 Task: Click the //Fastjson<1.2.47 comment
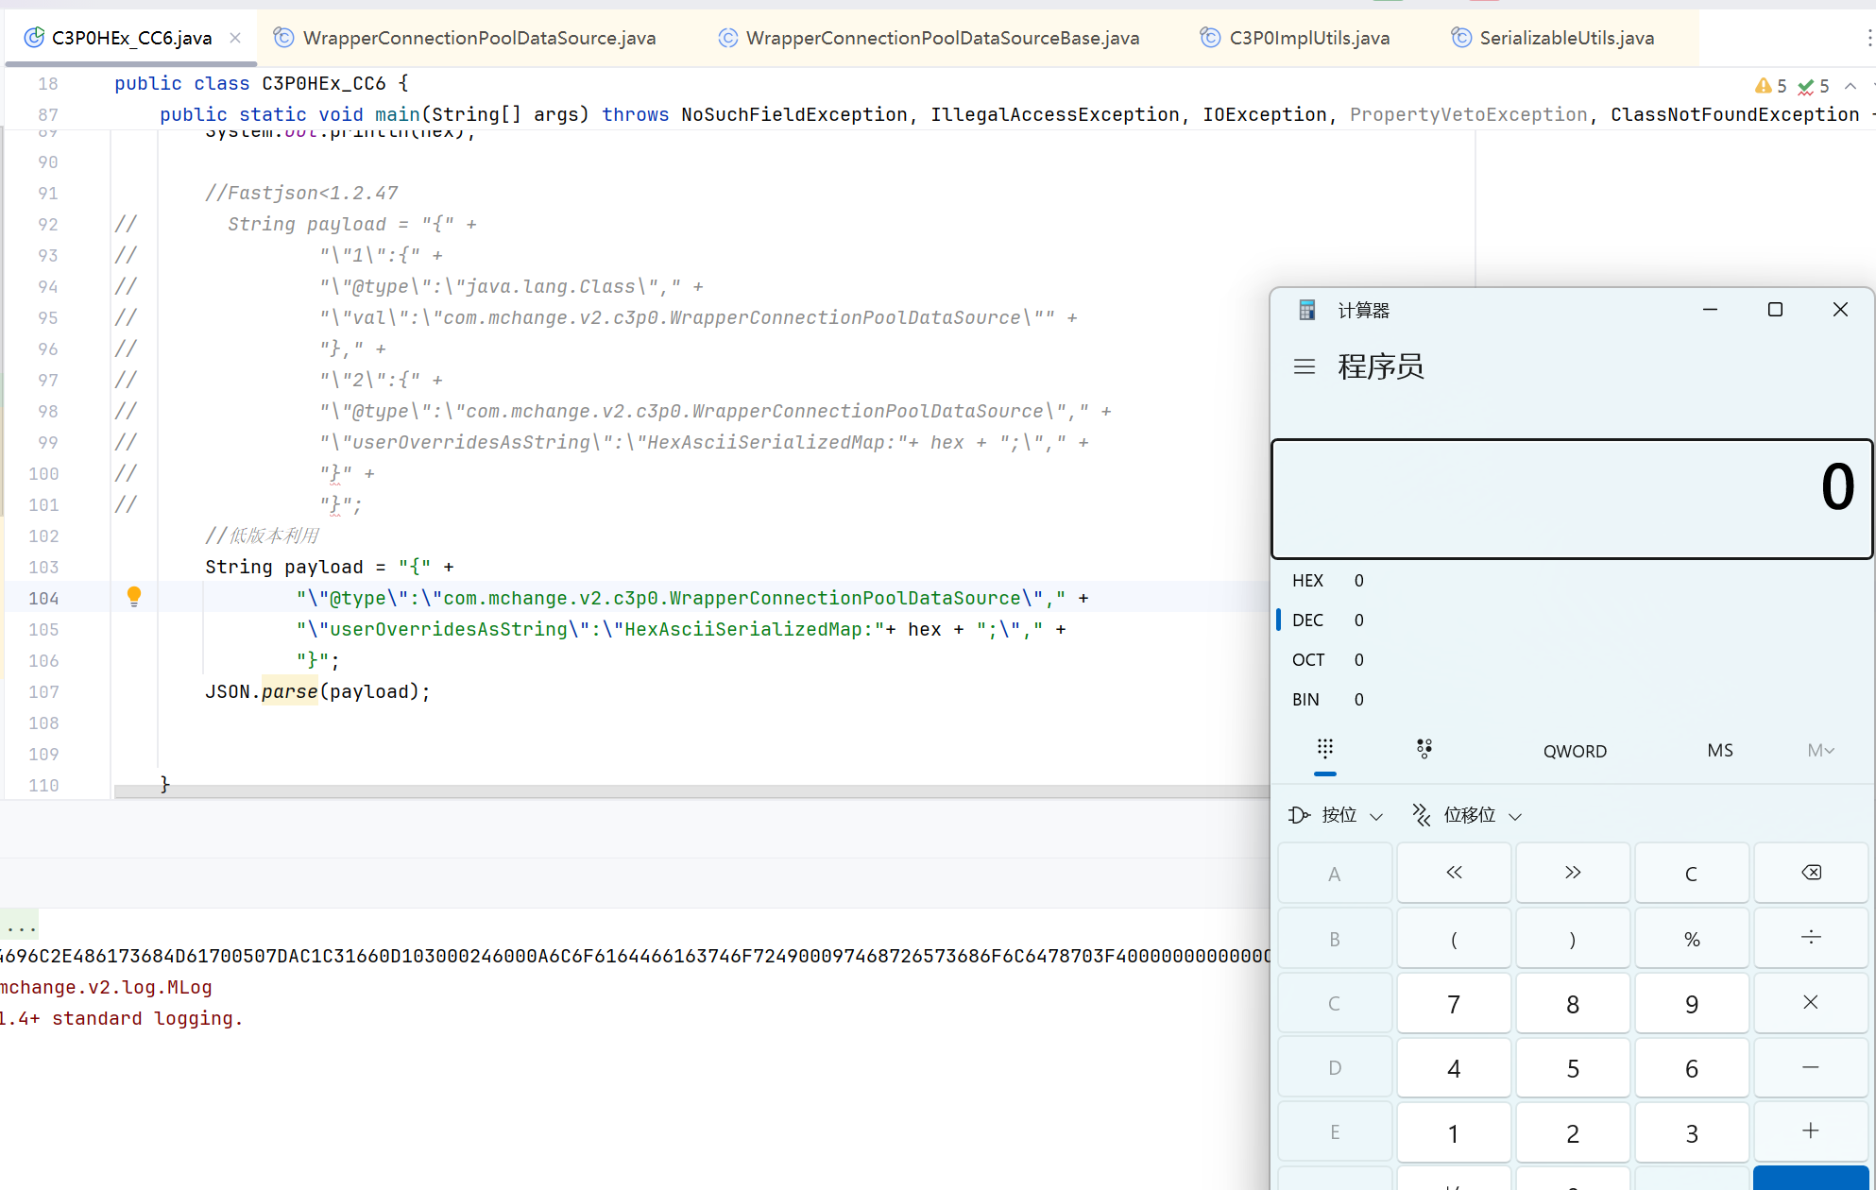tap(301, 193)
